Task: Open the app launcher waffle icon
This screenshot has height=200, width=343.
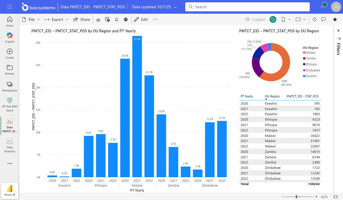Action: point(9,7)
